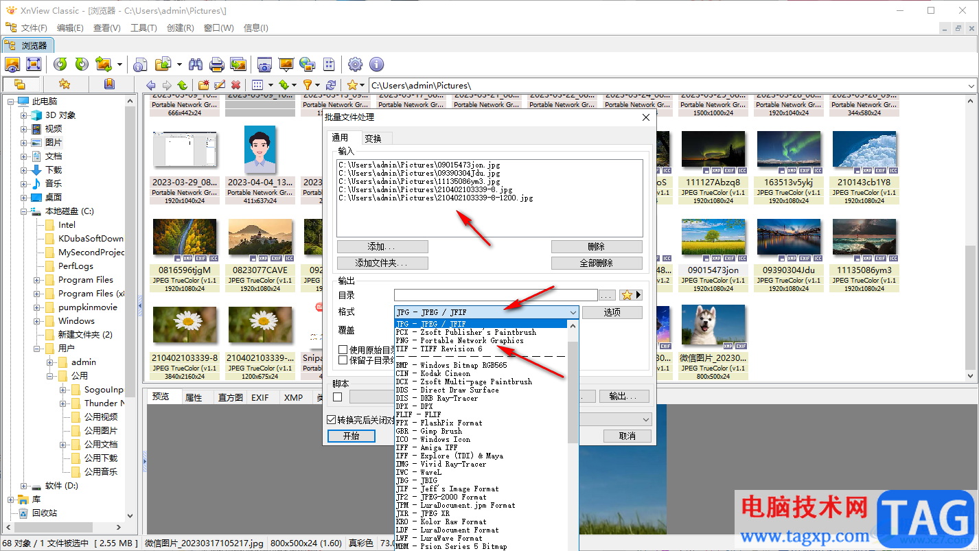The image size is (979, 551).
Task: Click the 选项 options button
Action: (x=612, y=312)
